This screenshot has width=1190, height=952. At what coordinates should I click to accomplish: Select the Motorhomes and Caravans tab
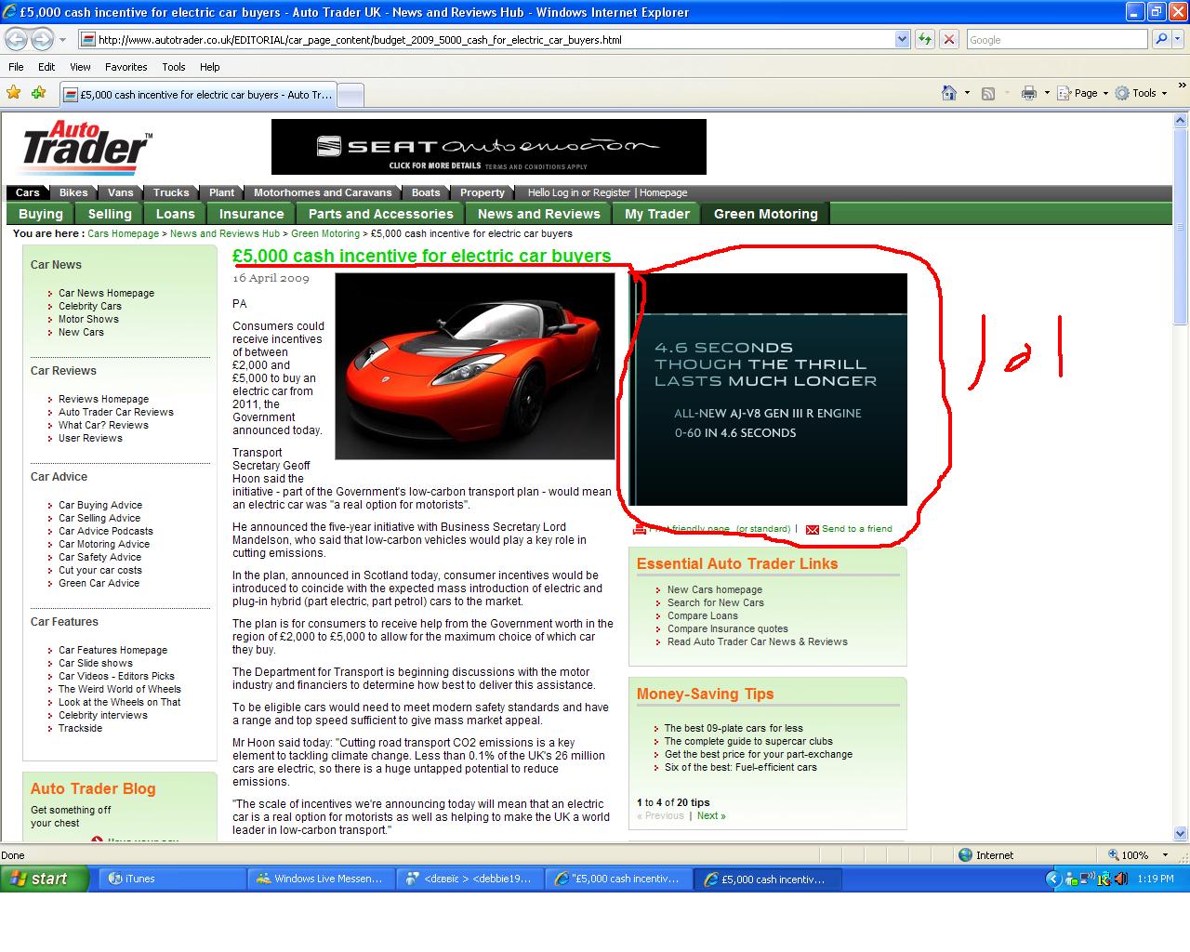click(x=323, y=192)
